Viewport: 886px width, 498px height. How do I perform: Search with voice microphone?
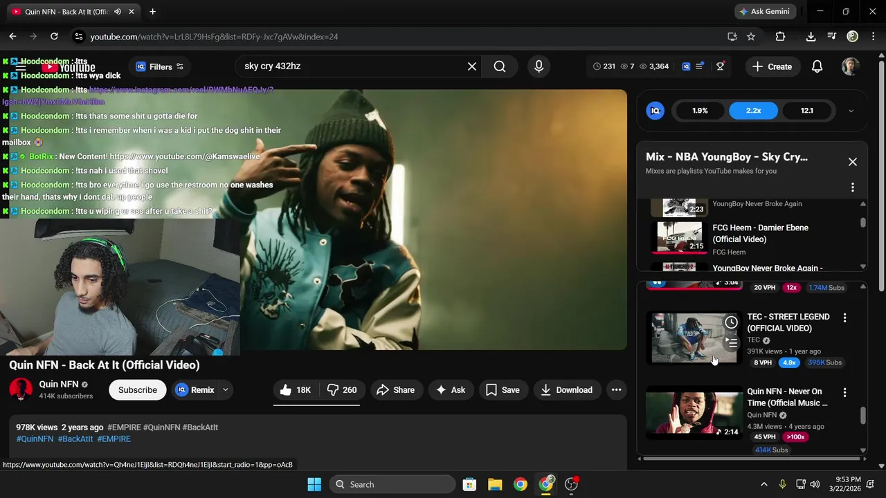pyautogui.click(x=539, y=66)
